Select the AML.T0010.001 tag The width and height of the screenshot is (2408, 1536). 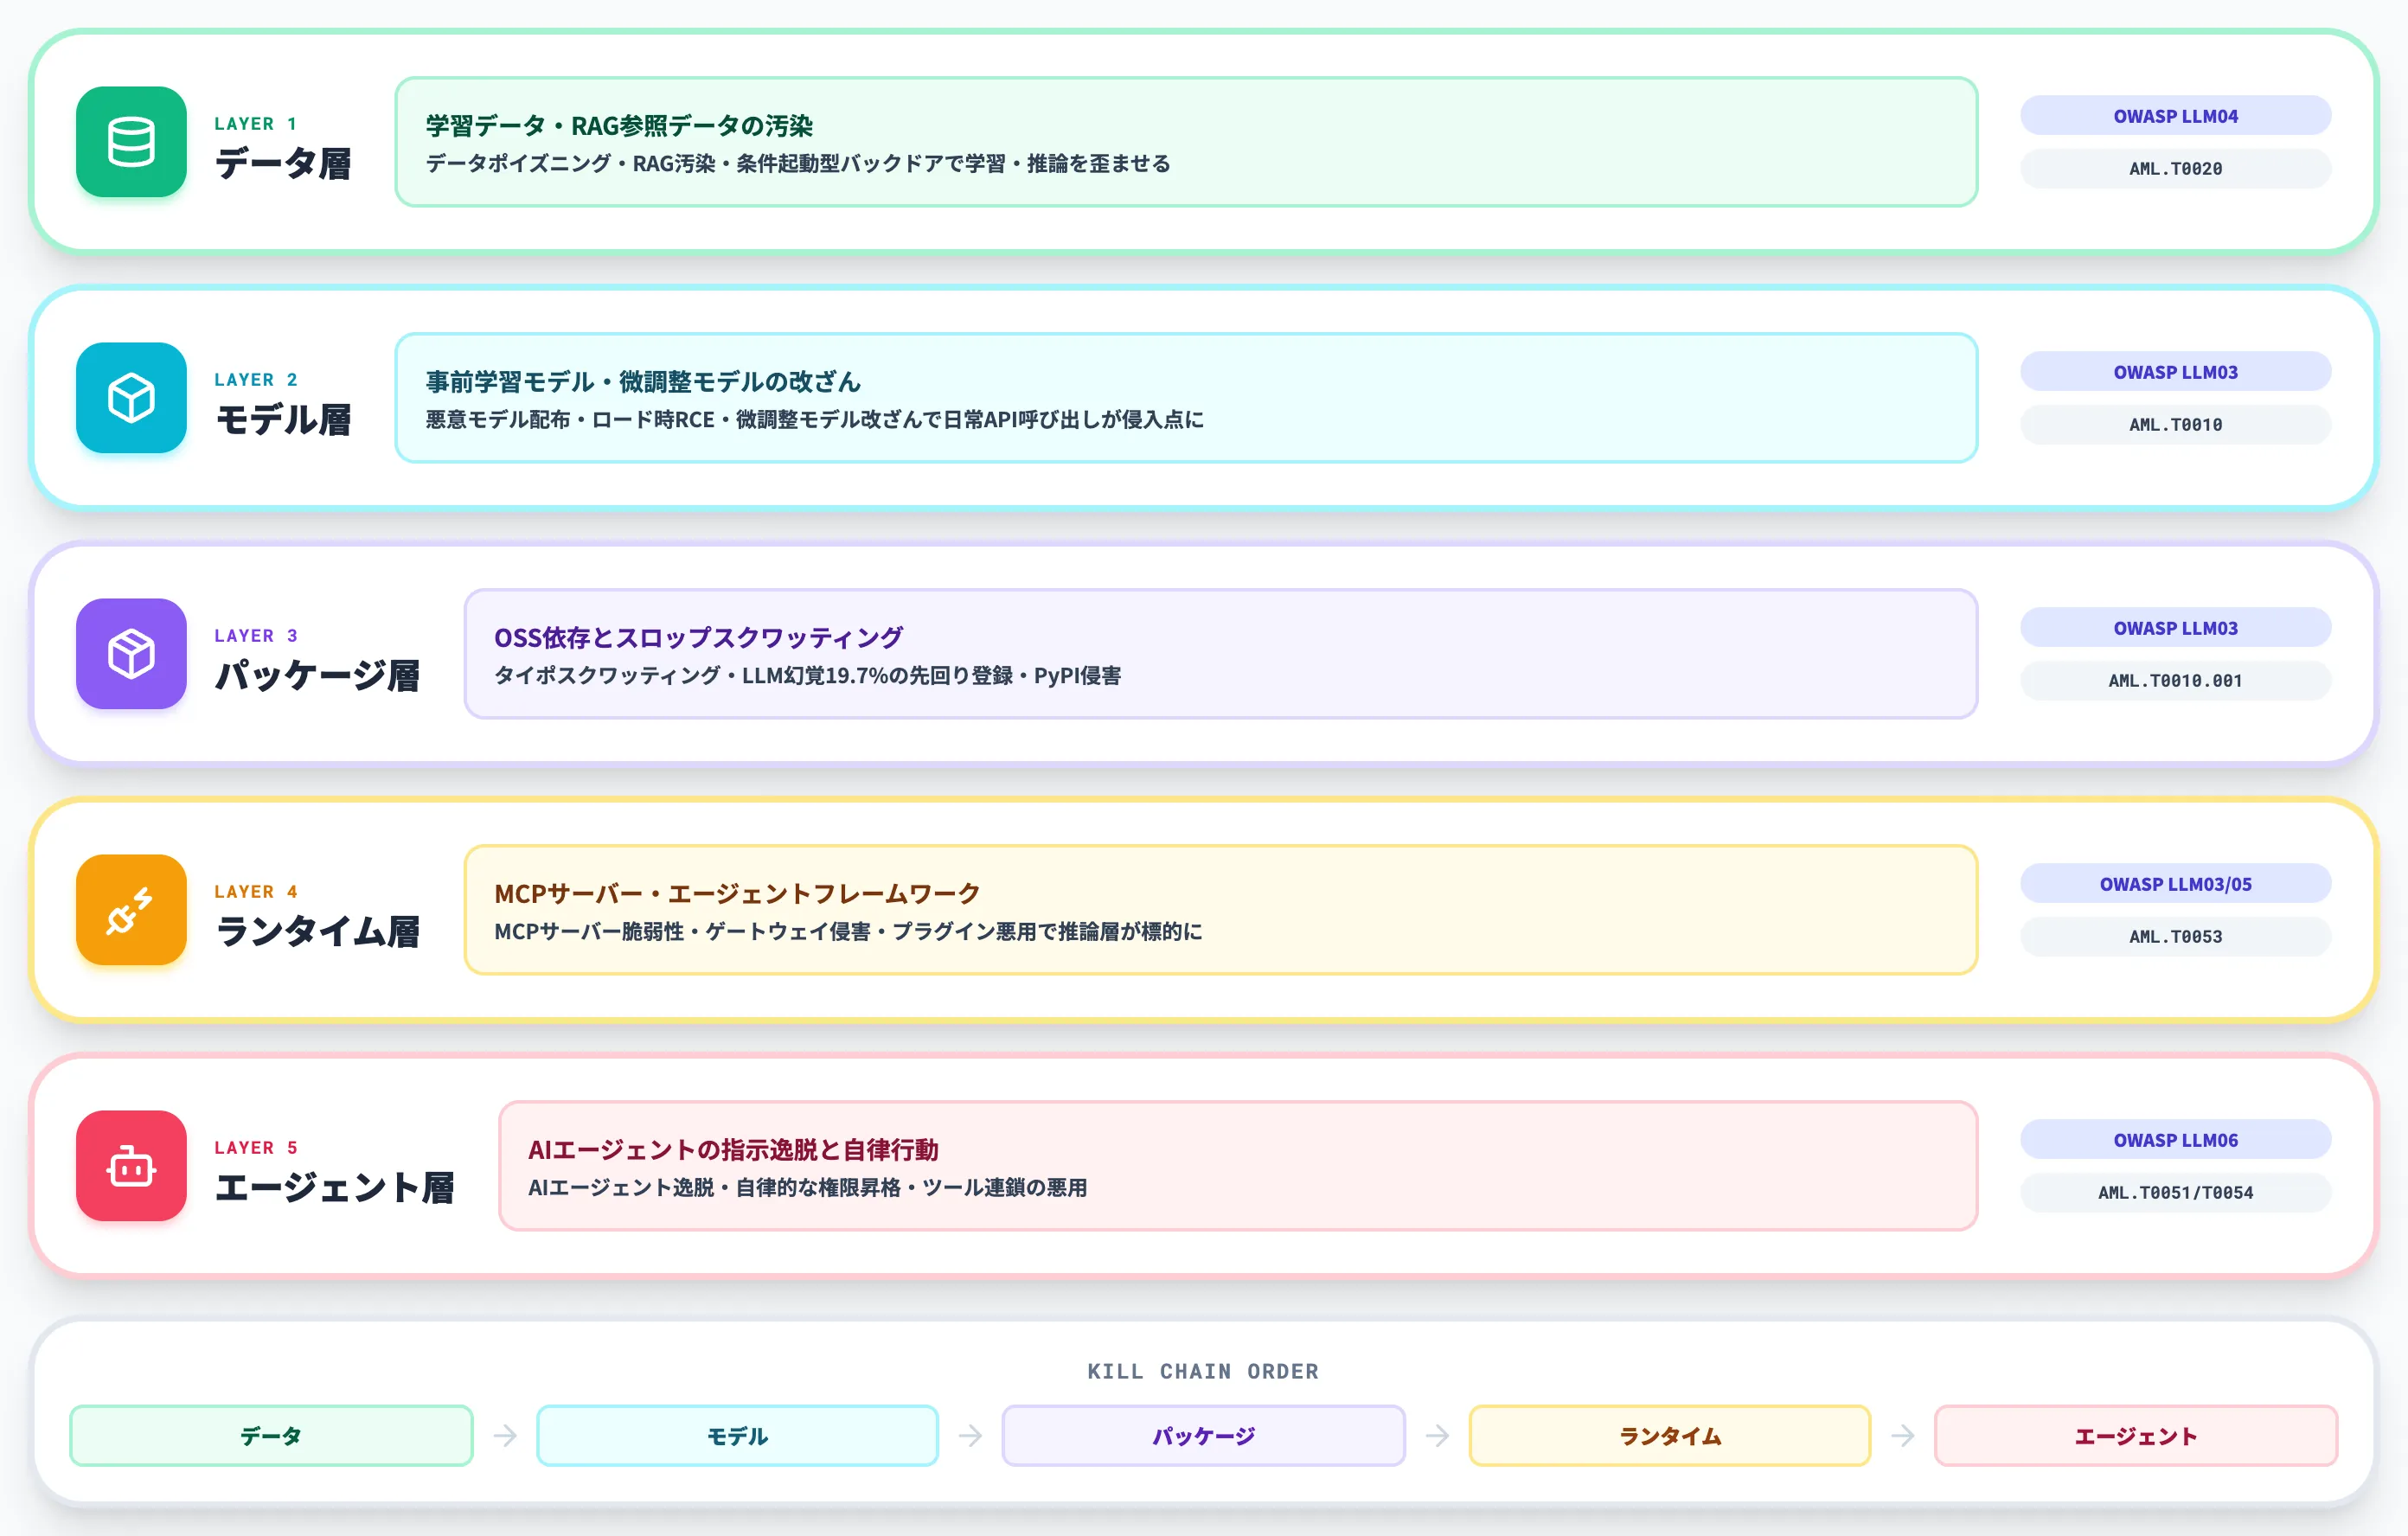[2175, 681]
